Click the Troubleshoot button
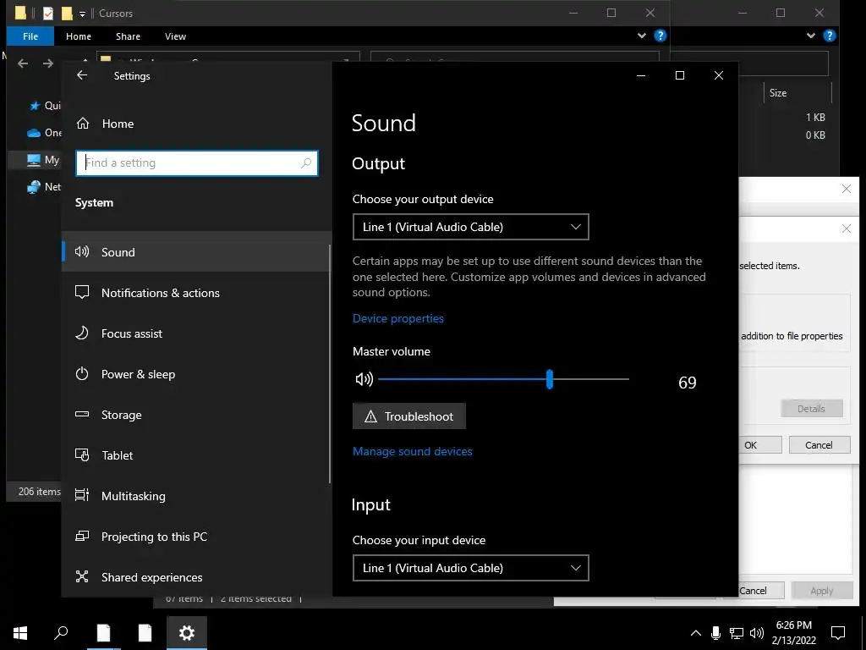866x650 pixels. click(x=409, y=416)
